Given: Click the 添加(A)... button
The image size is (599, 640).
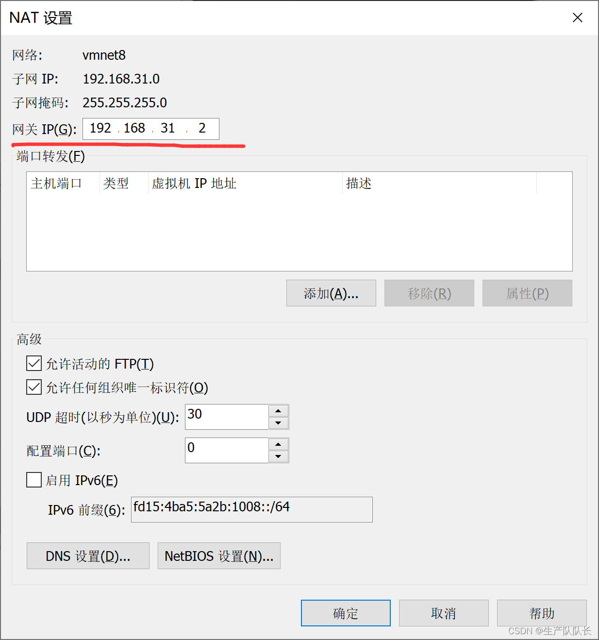Looking at the screenshot, I should pyautogui.click(x=331, y=293).
